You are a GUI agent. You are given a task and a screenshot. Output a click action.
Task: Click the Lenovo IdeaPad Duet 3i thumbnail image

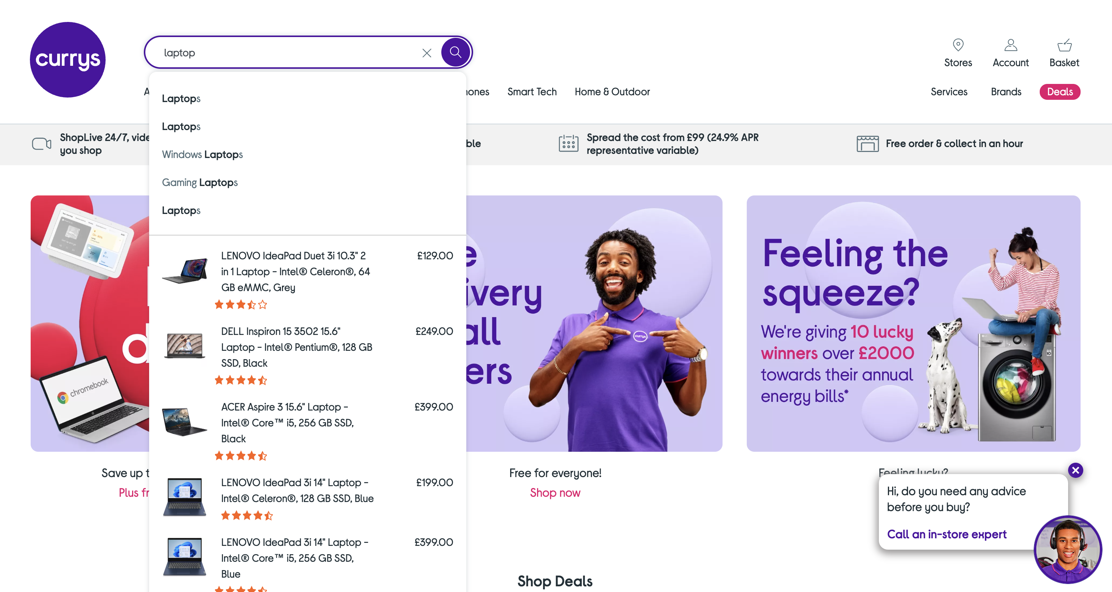[185, 271]
